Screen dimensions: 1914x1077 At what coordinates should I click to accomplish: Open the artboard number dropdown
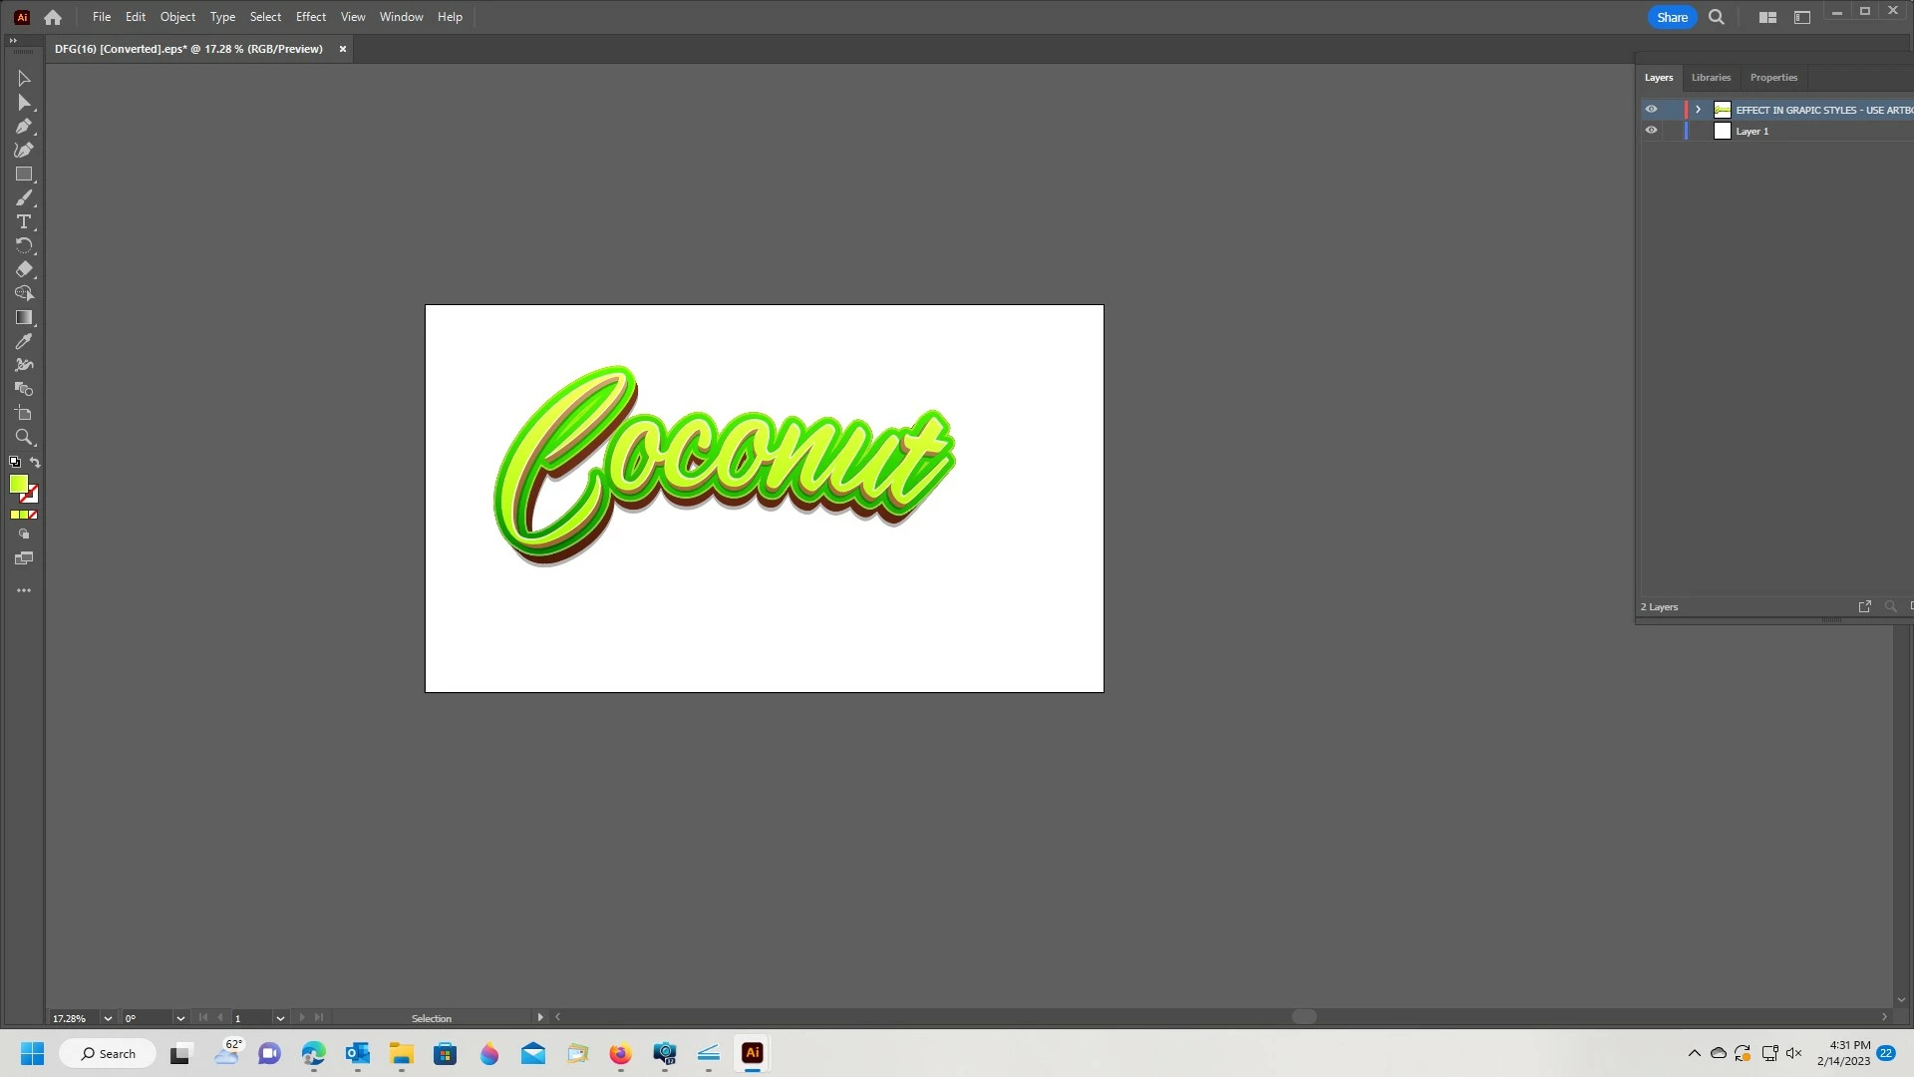(280, 1018)
